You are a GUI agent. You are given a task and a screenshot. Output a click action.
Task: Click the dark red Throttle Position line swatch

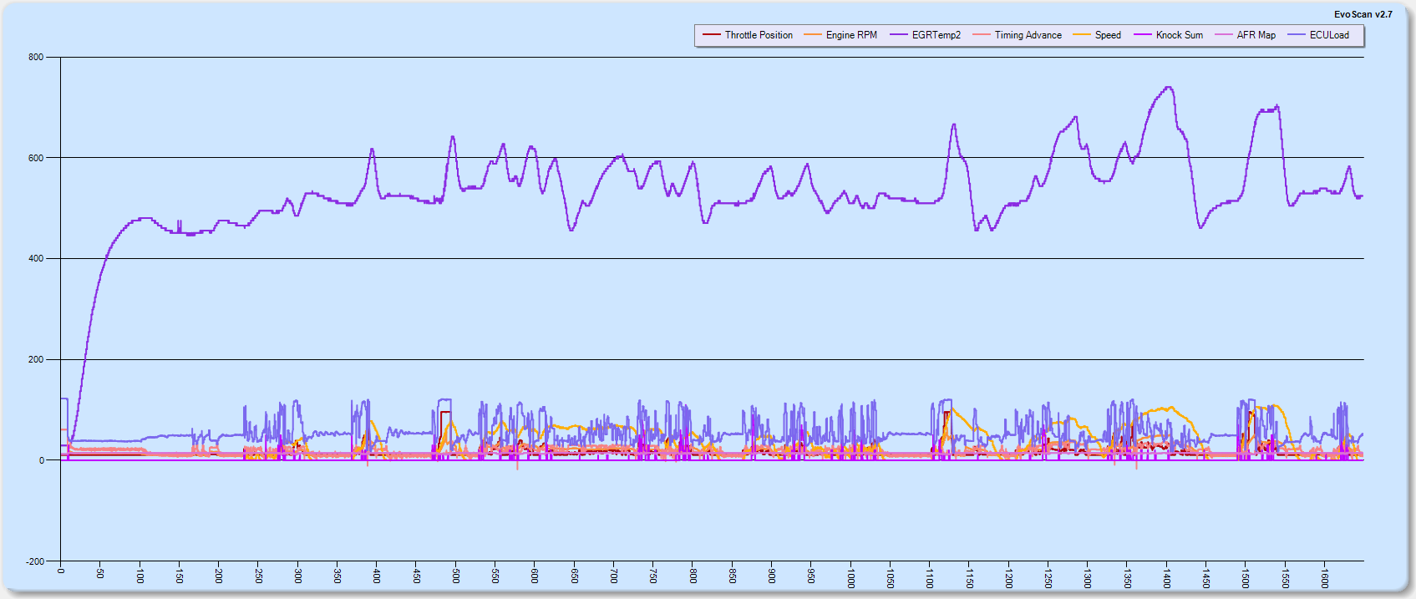pos(712,35)
